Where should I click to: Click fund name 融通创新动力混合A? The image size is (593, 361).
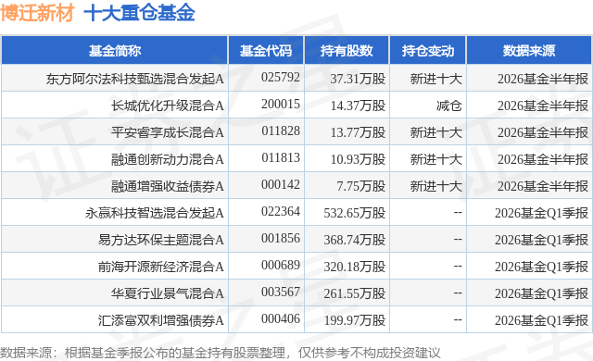(167, 159)
